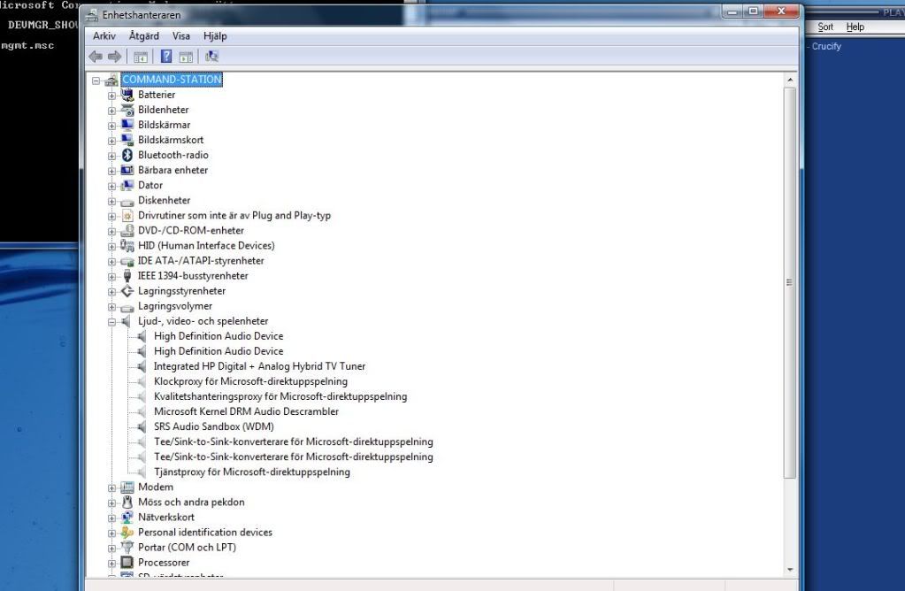The width and height of the screenshot is (905, 591).
Task: Click the Bildenheter camera icon
Action: click(127, 110)
